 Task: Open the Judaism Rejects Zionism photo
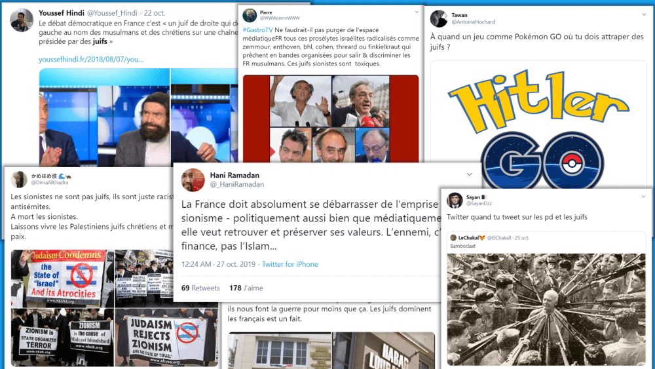(166, 338)
